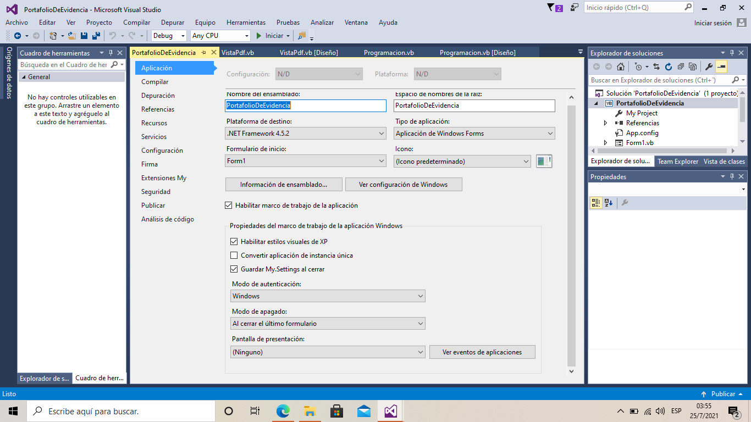751x422 pixels.
Task: Click the Navigate Backward arrow in toolbar
Action: pyautogui.click(x=18, y=36)
